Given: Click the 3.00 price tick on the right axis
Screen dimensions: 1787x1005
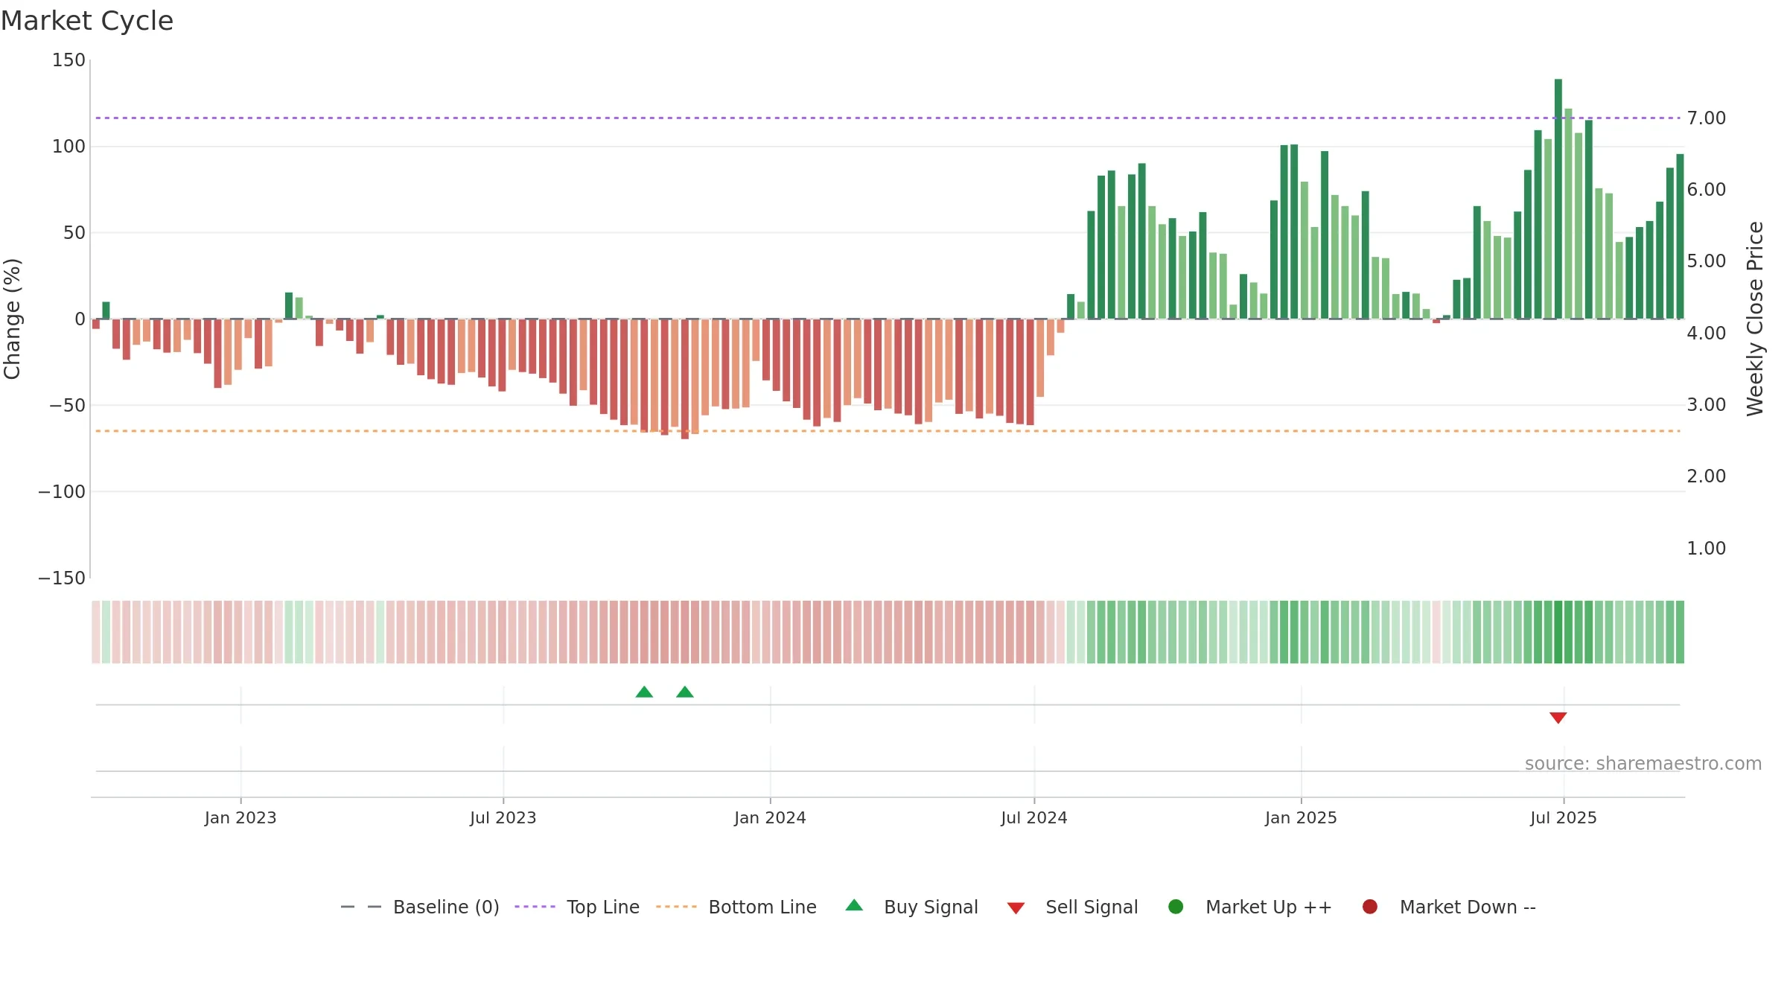Looking at the screenshot, I should [1707, 405].
